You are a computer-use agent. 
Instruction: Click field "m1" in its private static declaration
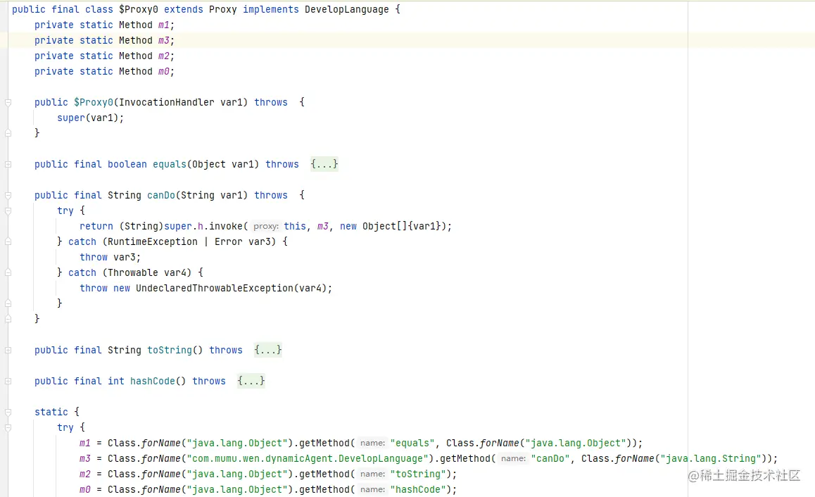coord(164,25)
